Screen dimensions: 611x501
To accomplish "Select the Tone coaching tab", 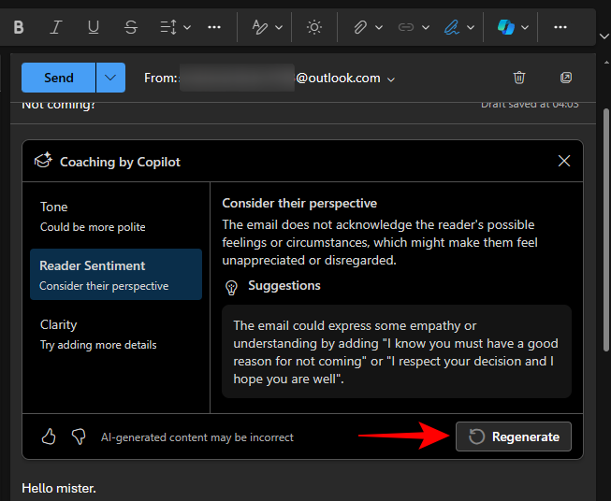I will 116,217.
